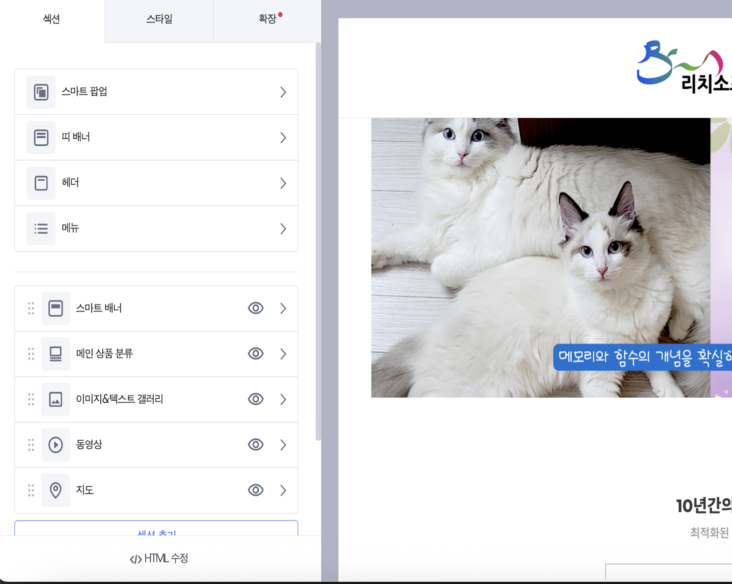The image size is (732, 584).
Task: Open the HTML 수정 editor
Action: (159, 559)
